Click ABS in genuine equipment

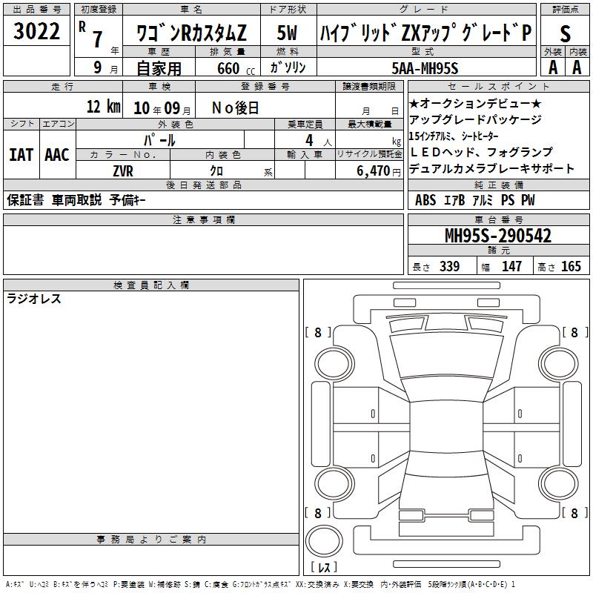pyautogui.click(x=425, y=200)
